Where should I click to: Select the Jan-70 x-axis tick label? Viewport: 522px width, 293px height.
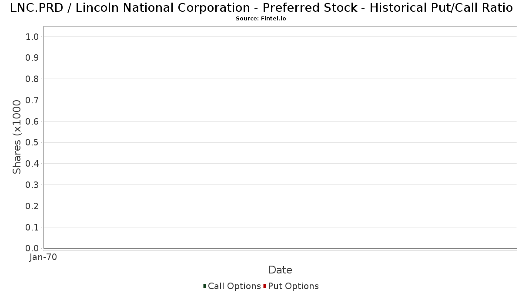[43, 257]
